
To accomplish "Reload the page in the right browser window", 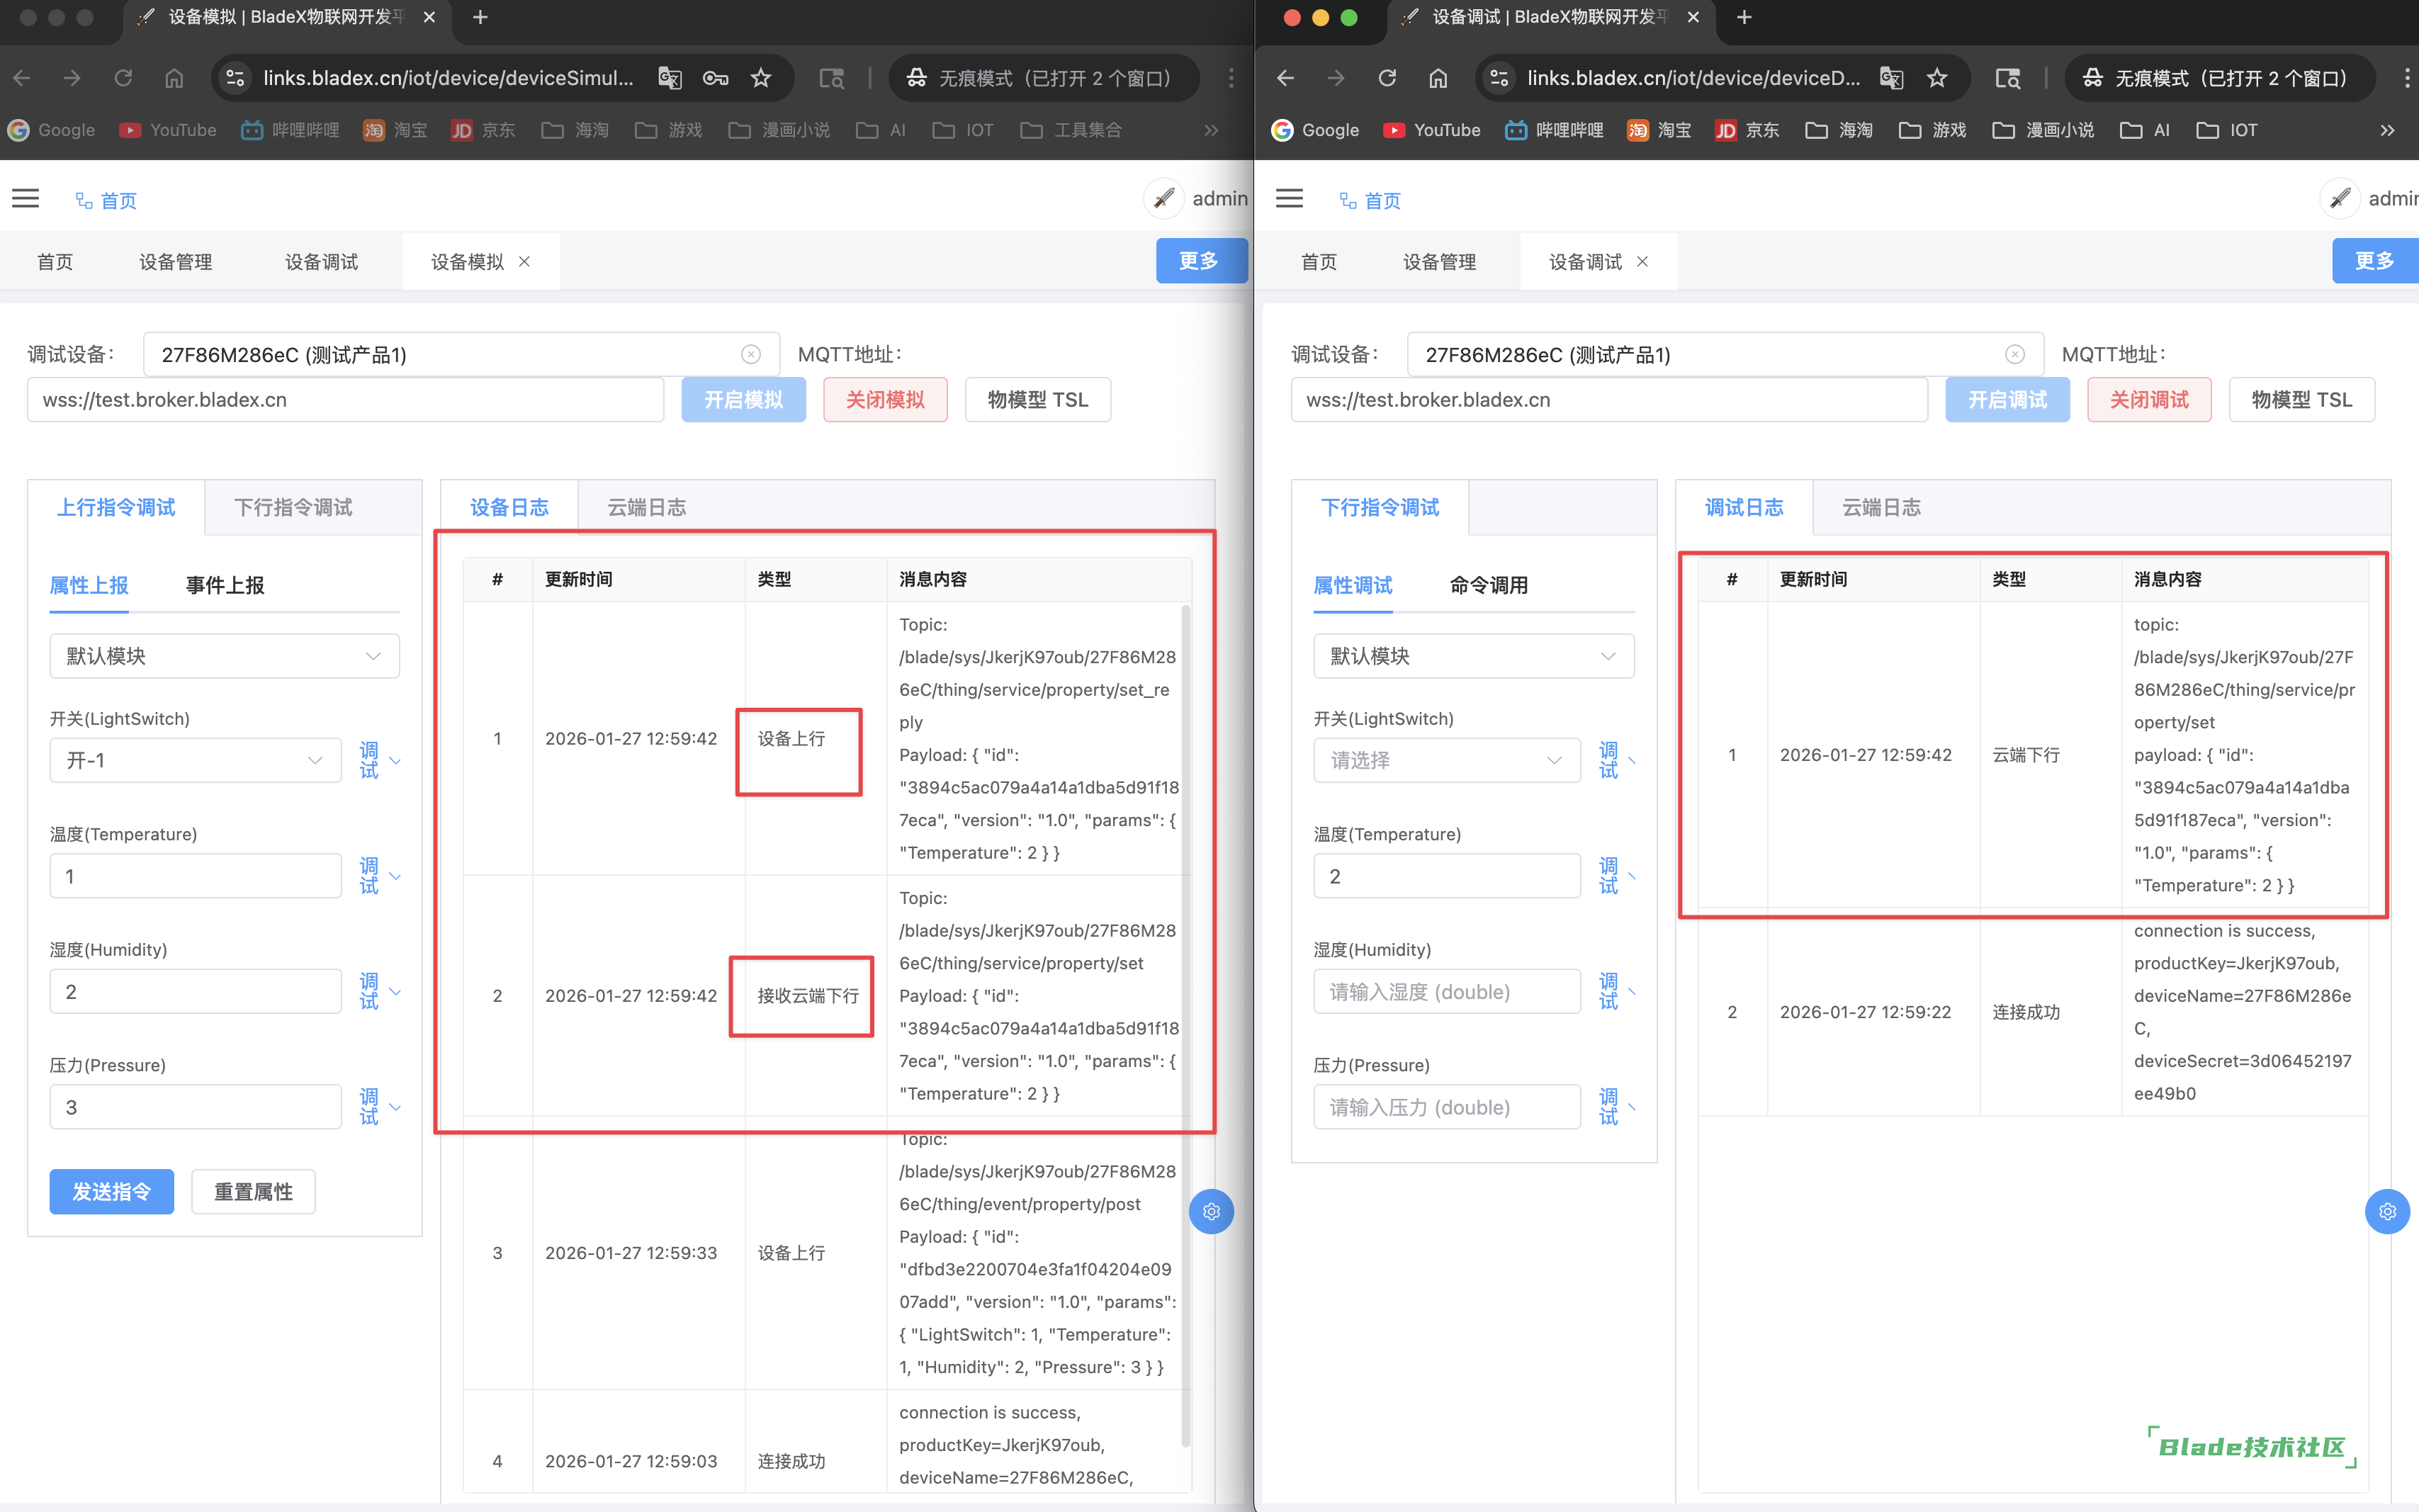I will point(1387,78).
